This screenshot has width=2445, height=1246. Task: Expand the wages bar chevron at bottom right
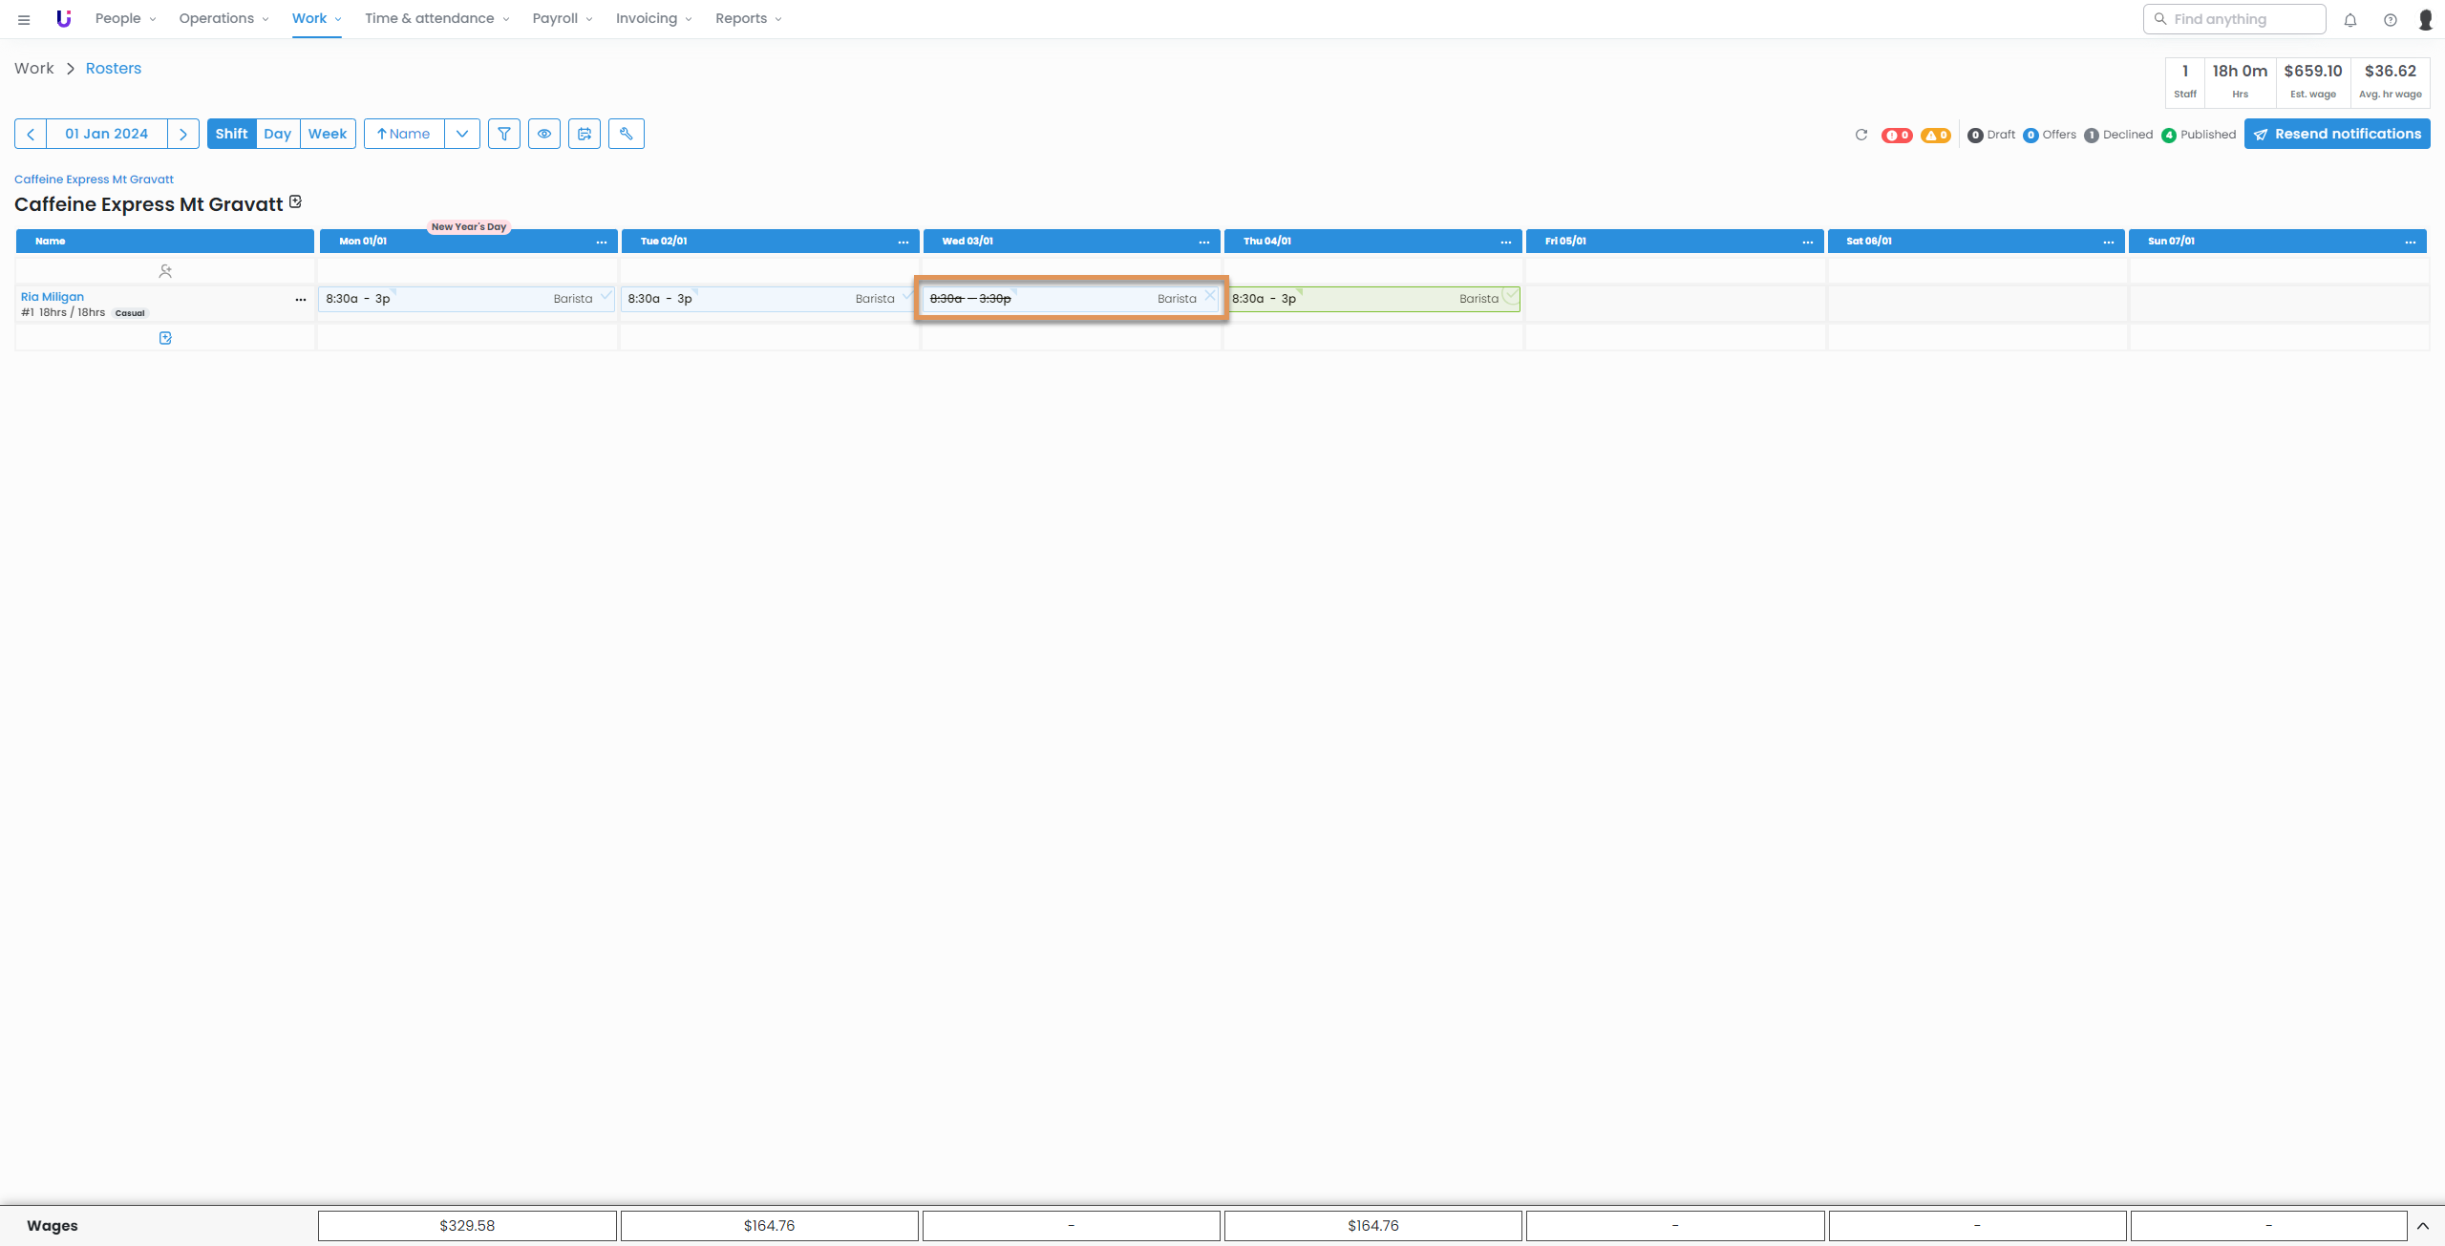[x=2423, y=1226]
